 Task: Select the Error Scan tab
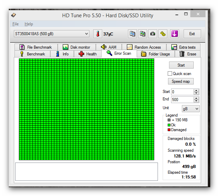119,53
